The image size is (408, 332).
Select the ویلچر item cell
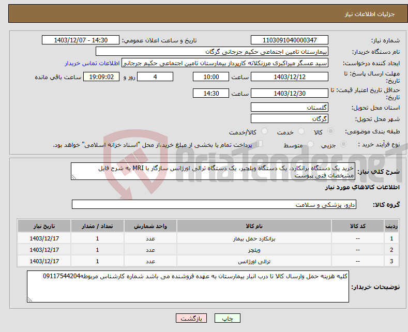click(x=254, y=250)
